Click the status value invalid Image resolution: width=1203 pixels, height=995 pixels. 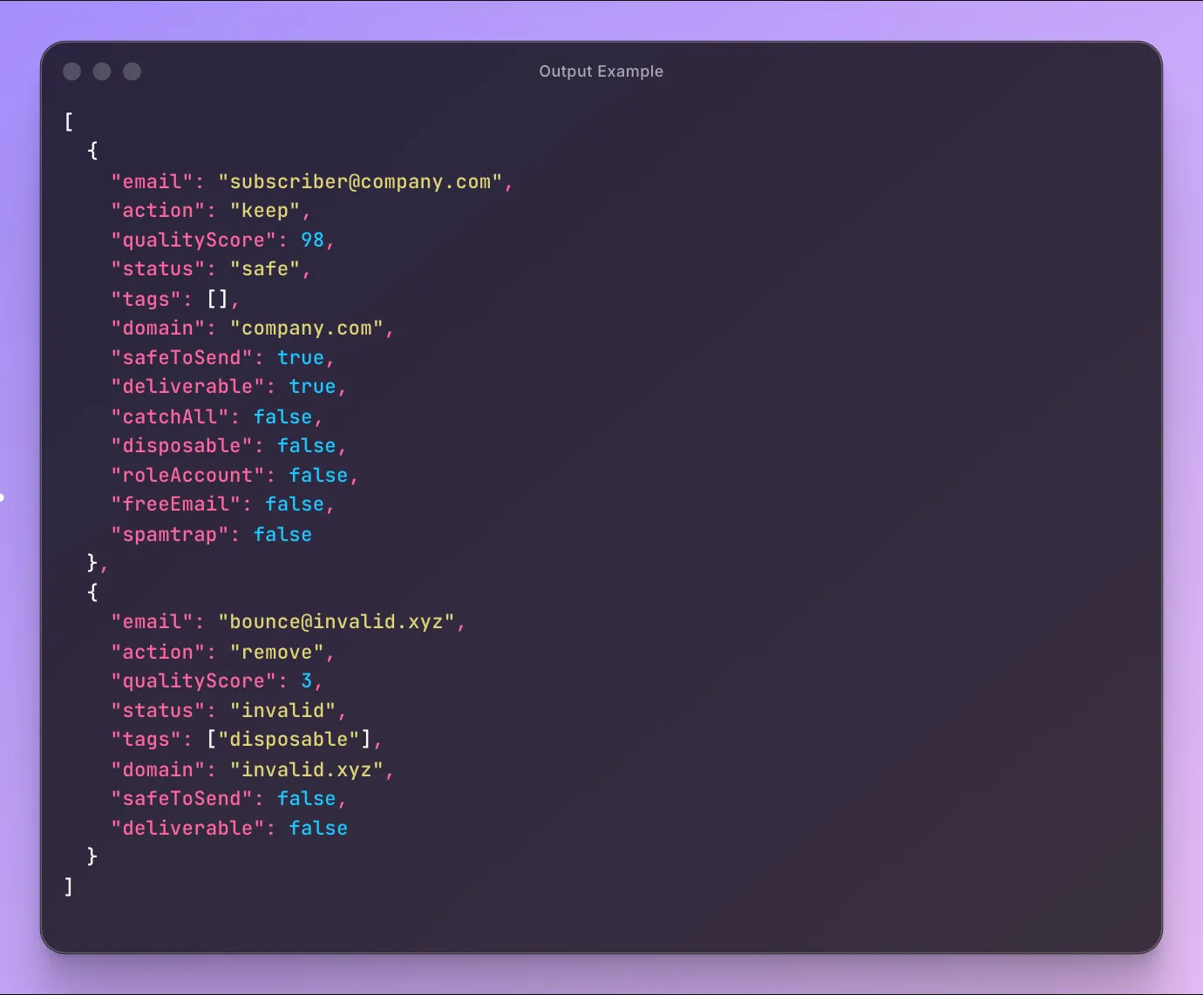click(283, 710)
